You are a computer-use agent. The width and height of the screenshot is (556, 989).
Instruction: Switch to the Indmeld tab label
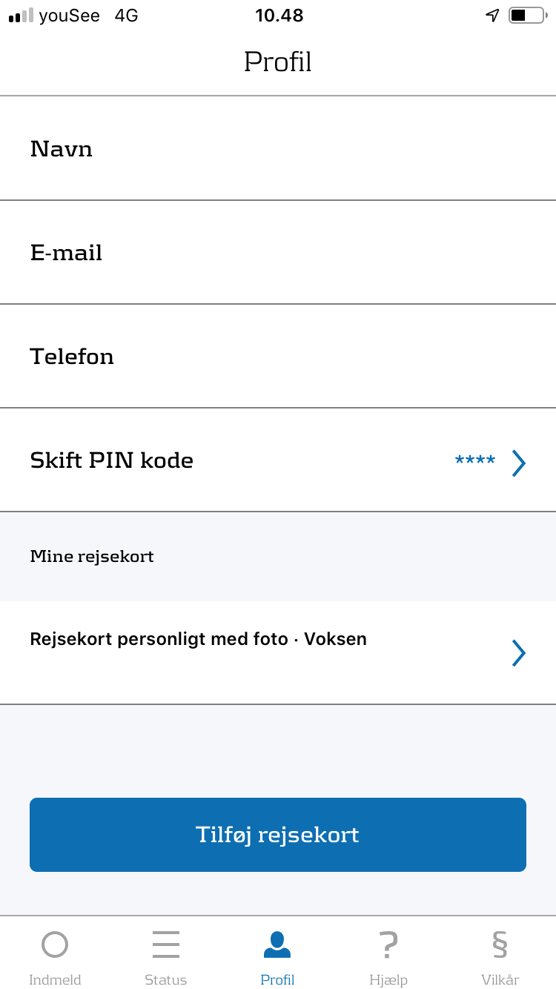[x=55, y=979]
